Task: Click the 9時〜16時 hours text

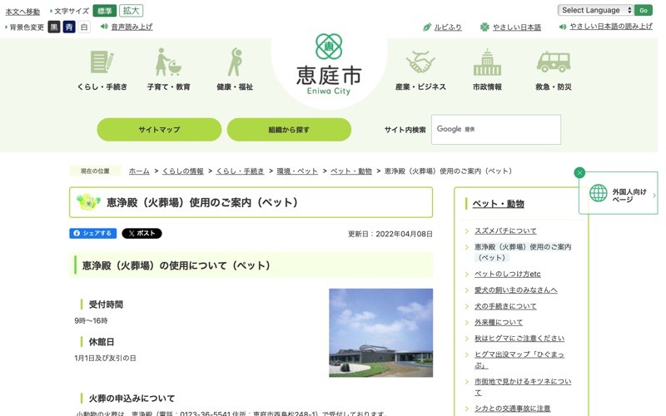Action: point(91,320)
